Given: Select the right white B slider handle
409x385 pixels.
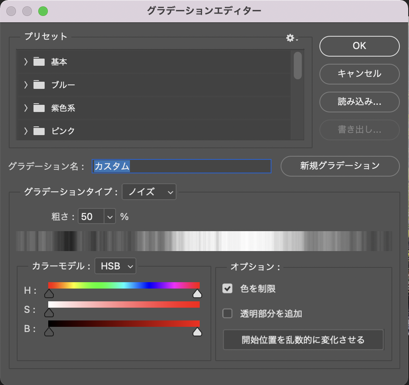Looking at the screenshot, I should point(197,332).
